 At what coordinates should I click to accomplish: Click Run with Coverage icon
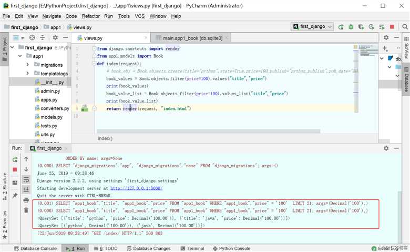361,27
